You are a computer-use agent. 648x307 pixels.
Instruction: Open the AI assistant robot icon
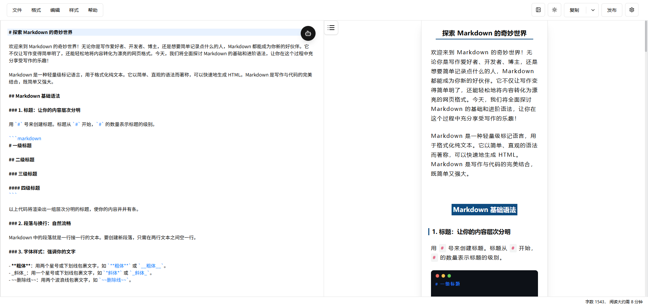[x=308, y=33]
